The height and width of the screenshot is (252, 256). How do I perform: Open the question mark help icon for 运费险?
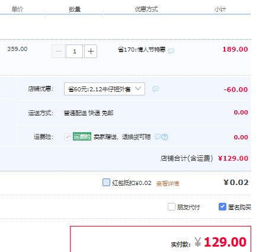pyautogui.click(x=165, y=137)
